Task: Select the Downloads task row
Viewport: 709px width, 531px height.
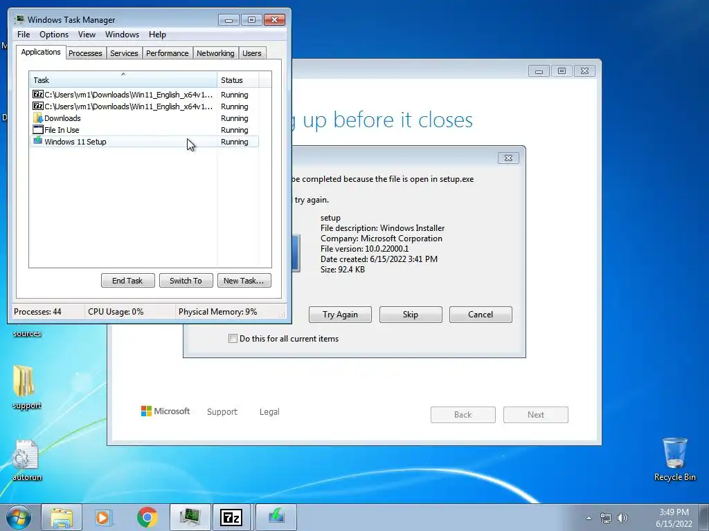Action: [x=145, y=118]
